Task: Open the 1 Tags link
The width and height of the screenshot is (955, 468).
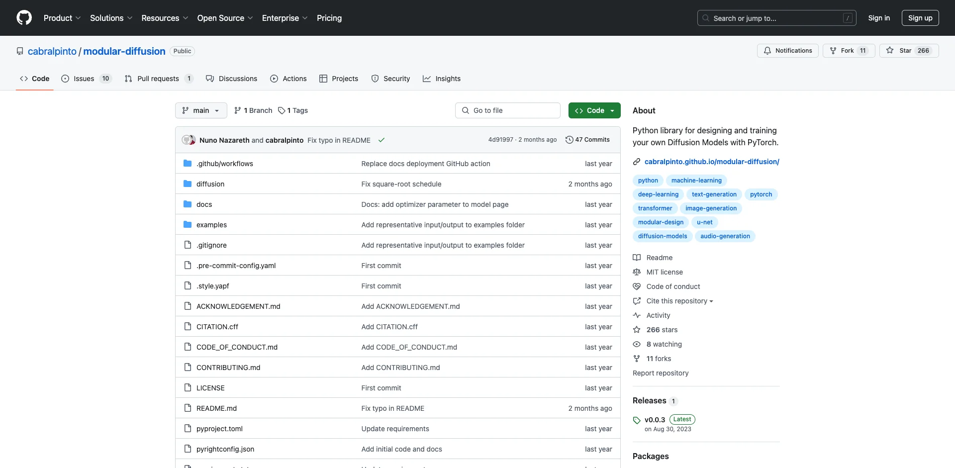Action: click(293, 110)
